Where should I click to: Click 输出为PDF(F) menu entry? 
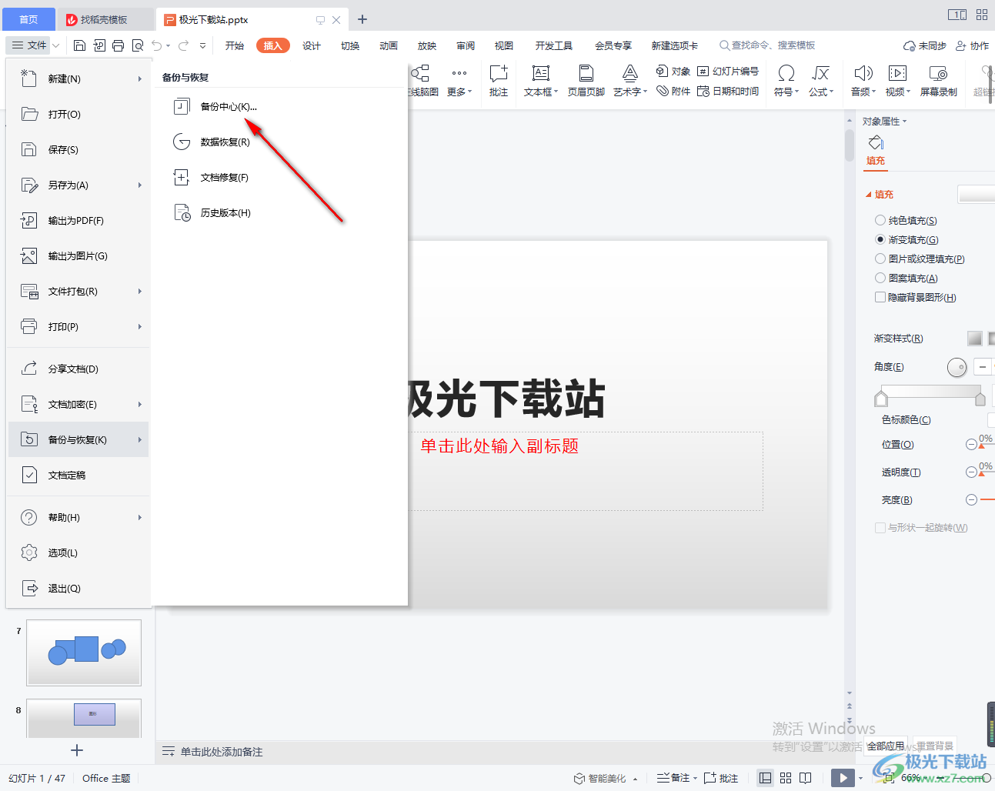[78, 220]
